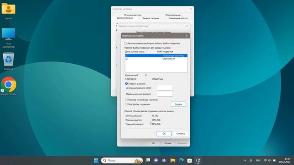Click the 165687 МБ free space value
The height and width of the screenshot is (165, 294).
pos(157,79)
